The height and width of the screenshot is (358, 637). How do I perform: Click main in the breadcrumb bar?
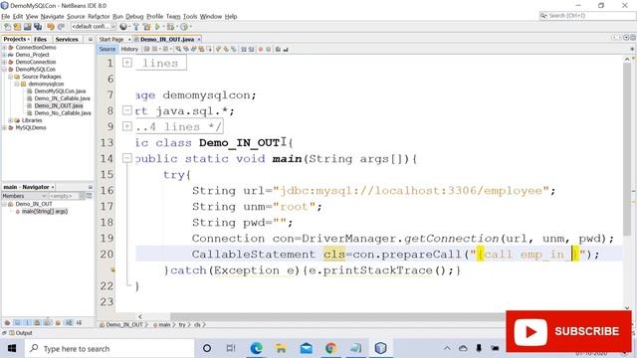pyautogui.click(x=164, y=325)
